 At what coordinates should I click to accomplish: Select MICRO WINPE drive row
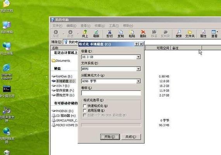[65, 125]
